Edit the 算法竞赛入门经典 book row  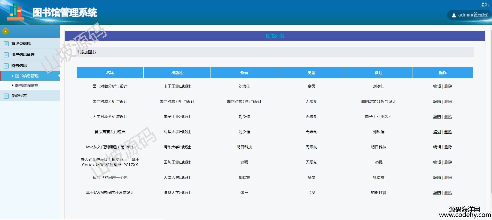click(x=437, y=132)
